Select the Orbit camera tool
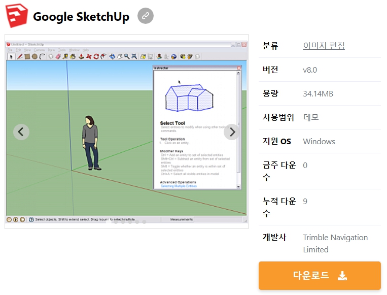This screenshot has width=387, height=295. 112,56
